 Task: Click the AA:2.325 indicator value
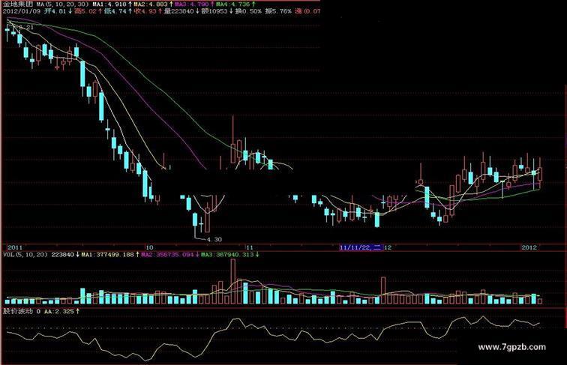pyautogui.click(x=59, y=311)
